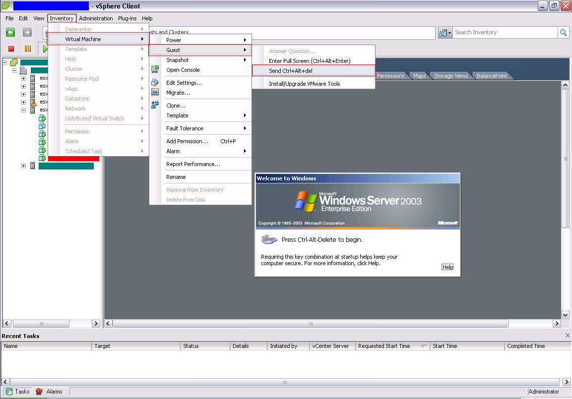Open the Inventory menu
The image size is (572, 399).
click(x=62, y=18)
